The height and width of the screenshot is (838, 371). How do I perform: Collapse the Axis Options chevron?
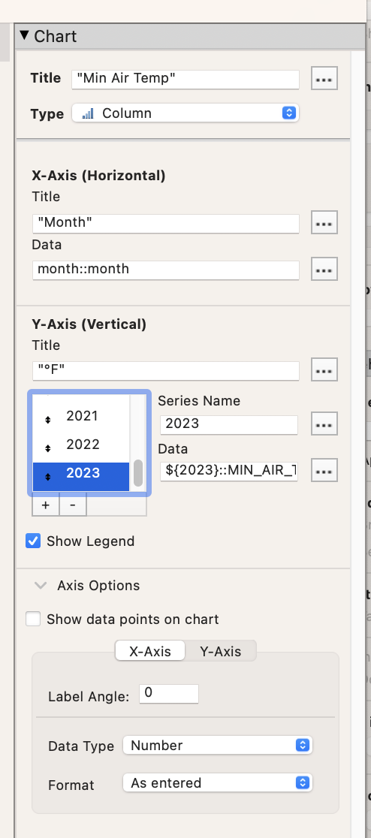click(x=41, y=585)
